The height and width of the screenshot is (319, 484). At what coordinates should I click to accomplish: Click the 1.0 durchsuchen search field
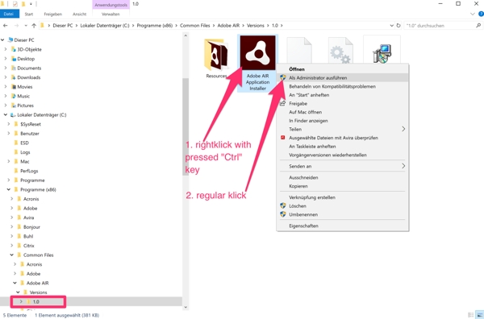pyautogui.click(x=440, y=26)
